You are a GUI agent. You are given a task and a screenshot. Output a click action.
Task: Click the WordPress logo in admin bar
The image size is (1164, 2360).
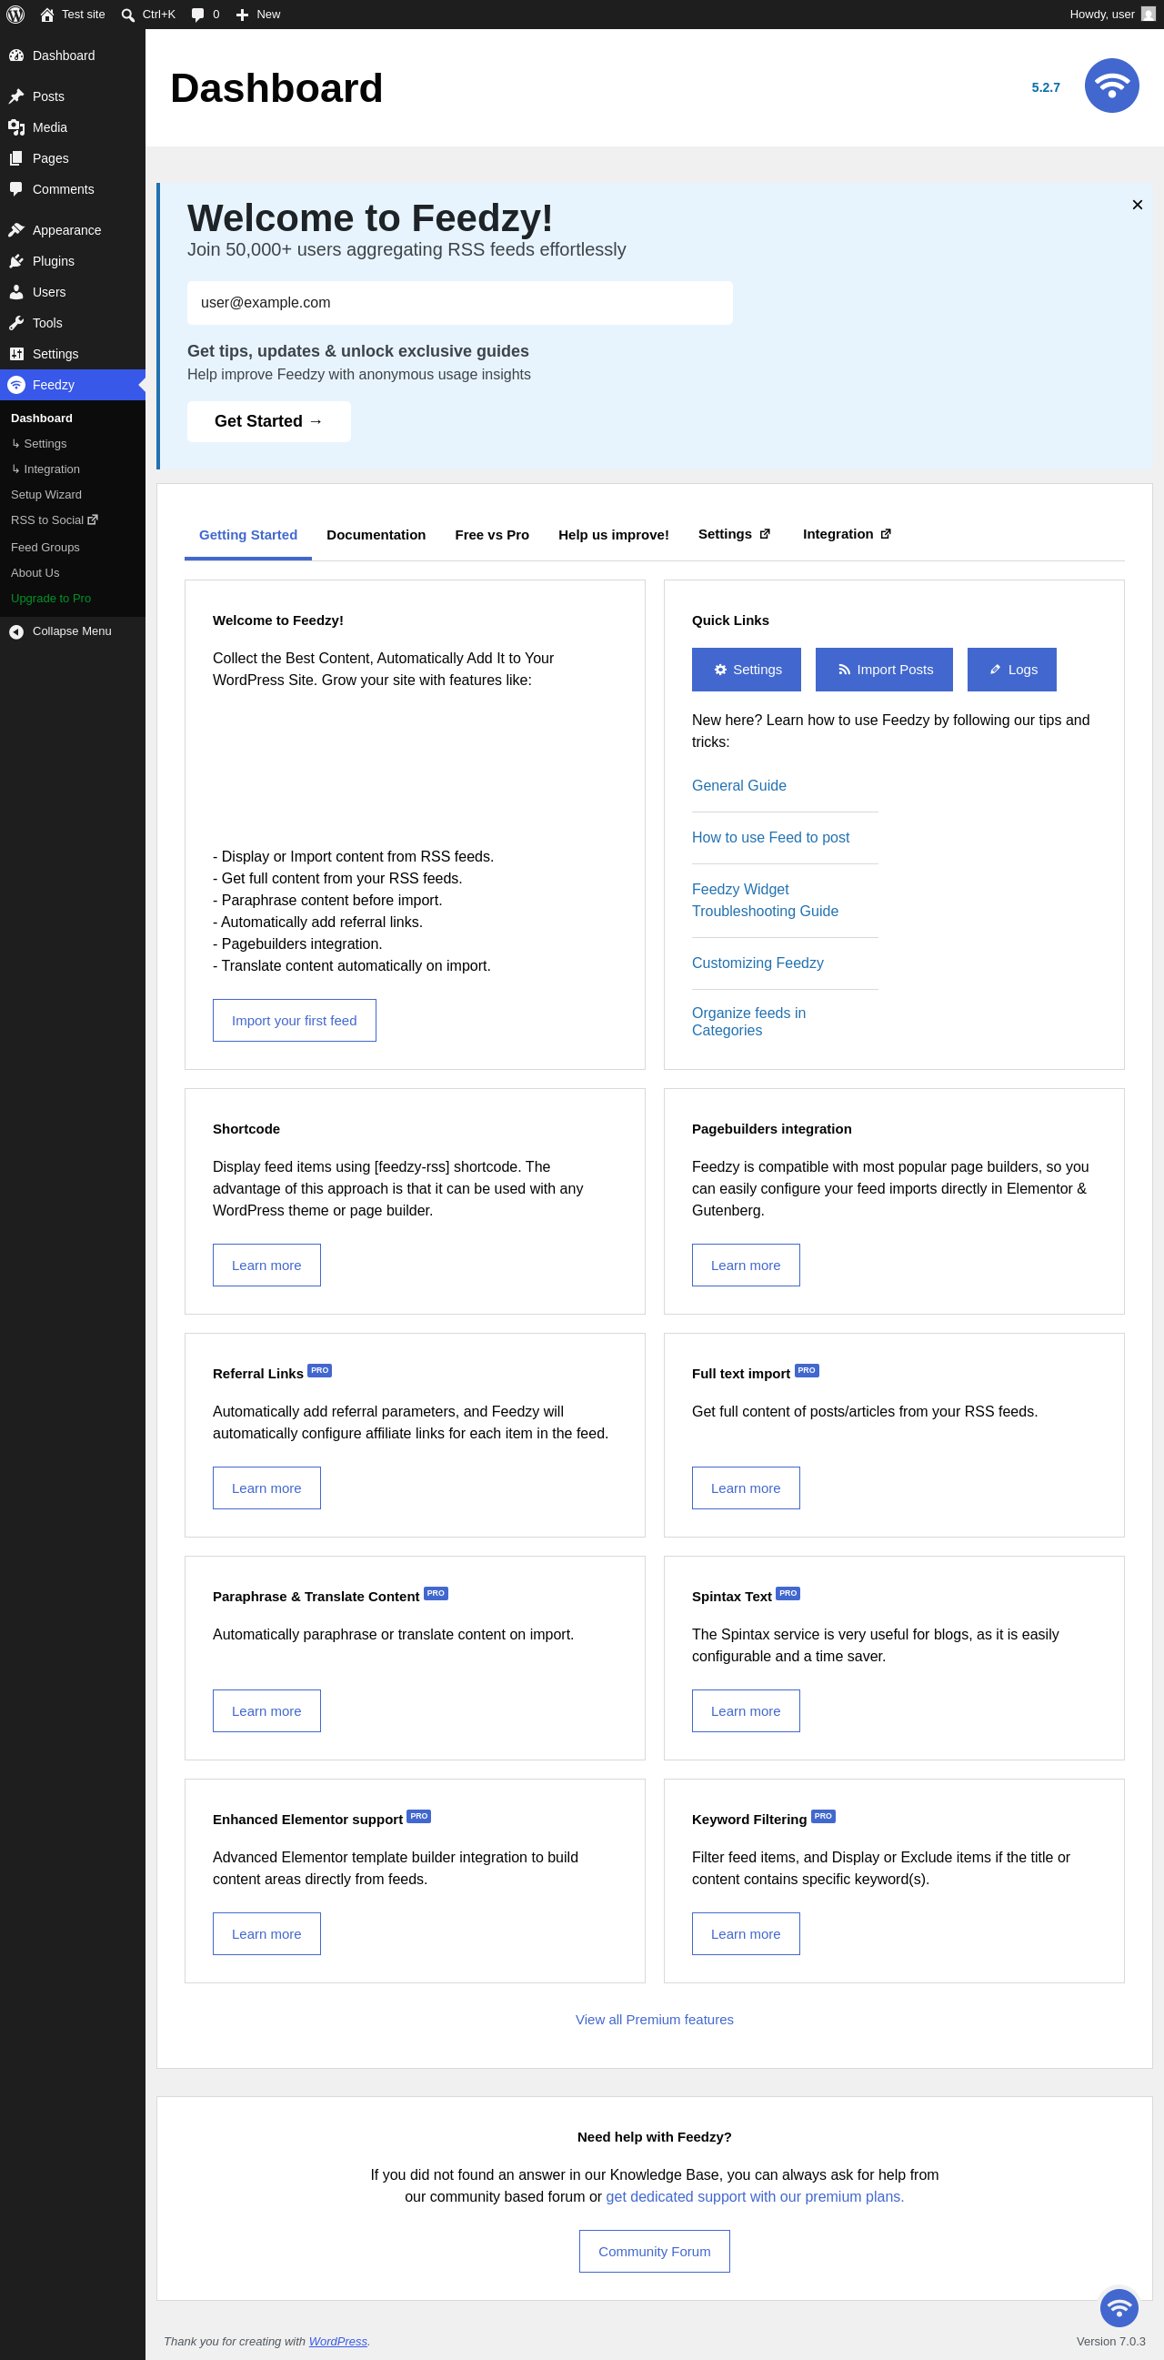(x=15, y=15)
